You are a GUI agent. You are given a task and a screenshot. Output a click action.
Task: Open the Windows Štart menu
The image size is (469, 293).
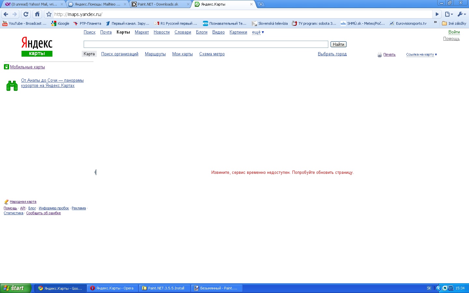coord(16,288)
